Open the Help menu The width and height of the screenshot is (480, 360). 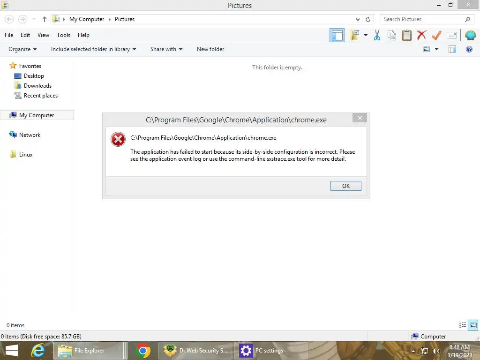click(x=83, y=35)
